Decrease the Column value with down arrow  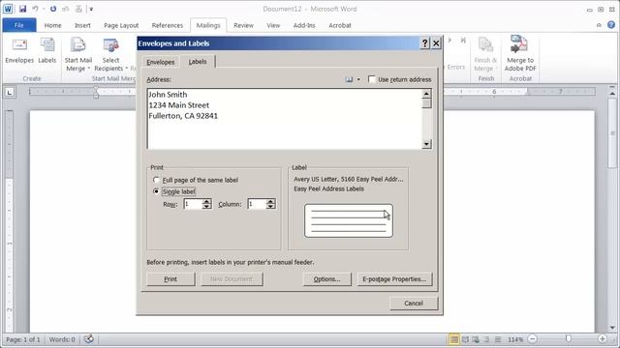(270, 207)
